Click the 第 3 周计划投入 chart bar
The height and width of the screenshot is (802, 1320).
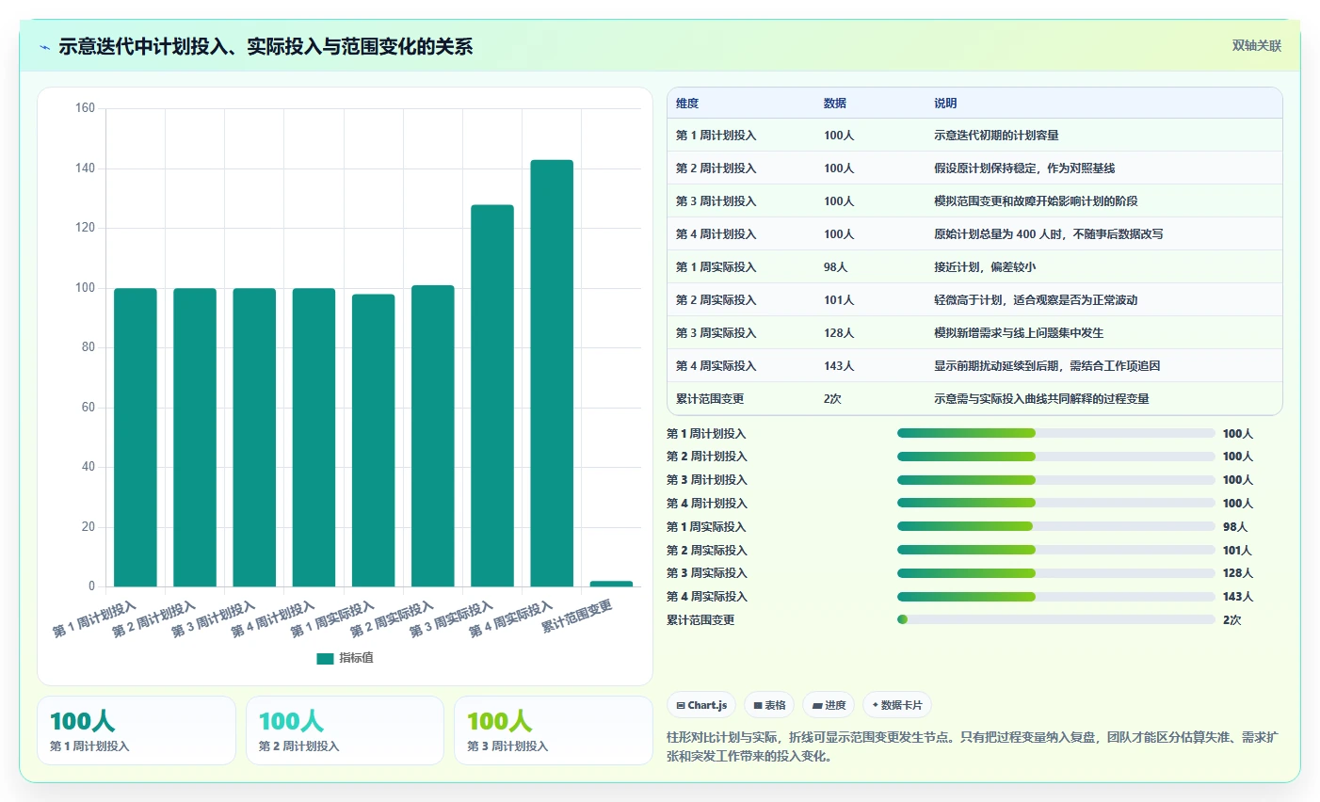pyautogui.click(x=254, y=438)
